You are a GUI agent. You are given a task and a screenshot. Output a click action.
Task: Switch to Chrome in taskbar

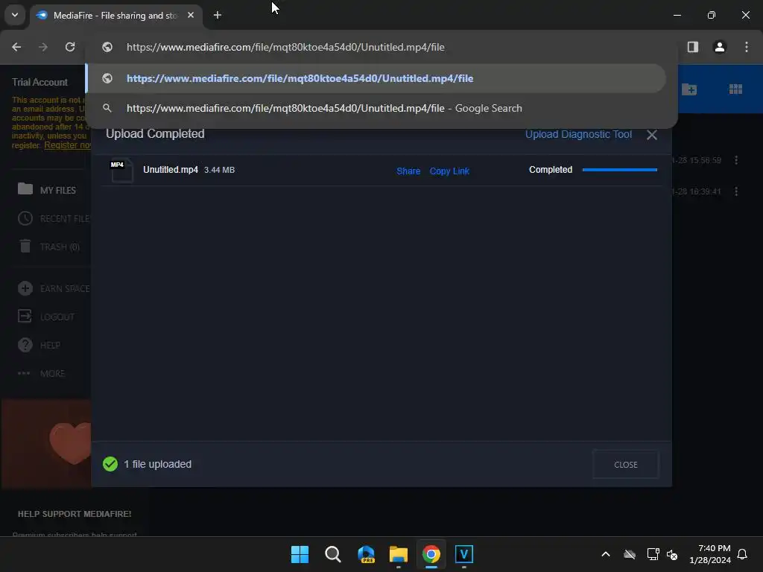click(x=431, y=554)
